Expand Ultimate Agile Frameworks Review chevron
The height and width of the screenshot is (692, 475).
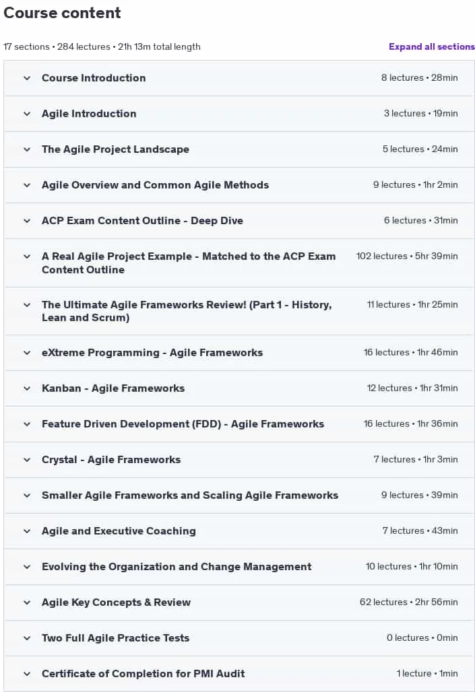27,305
